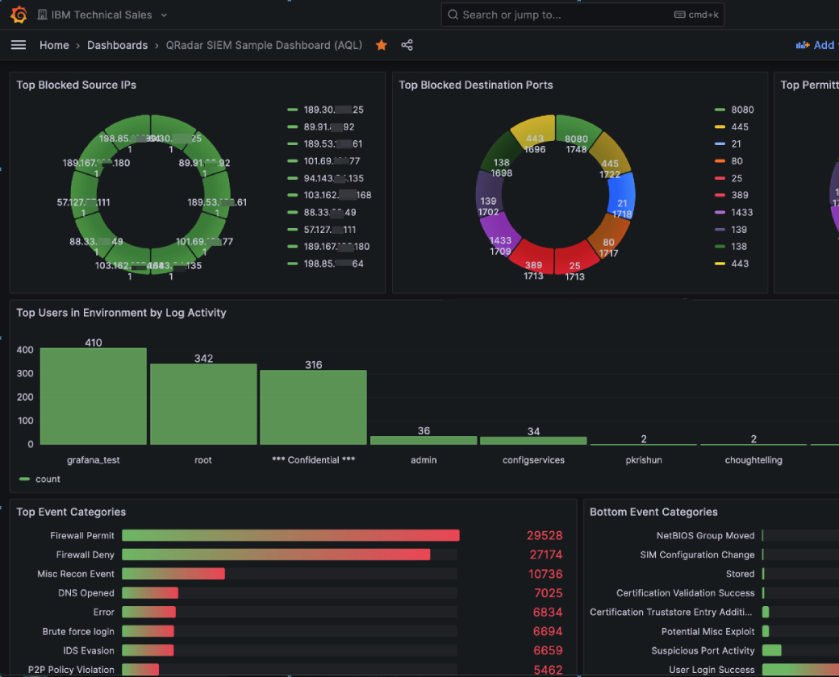The width and height of the screenshot is (839, 677).
Task: Click the cmd+k shortcut indicator
Action: coord(695,14)
